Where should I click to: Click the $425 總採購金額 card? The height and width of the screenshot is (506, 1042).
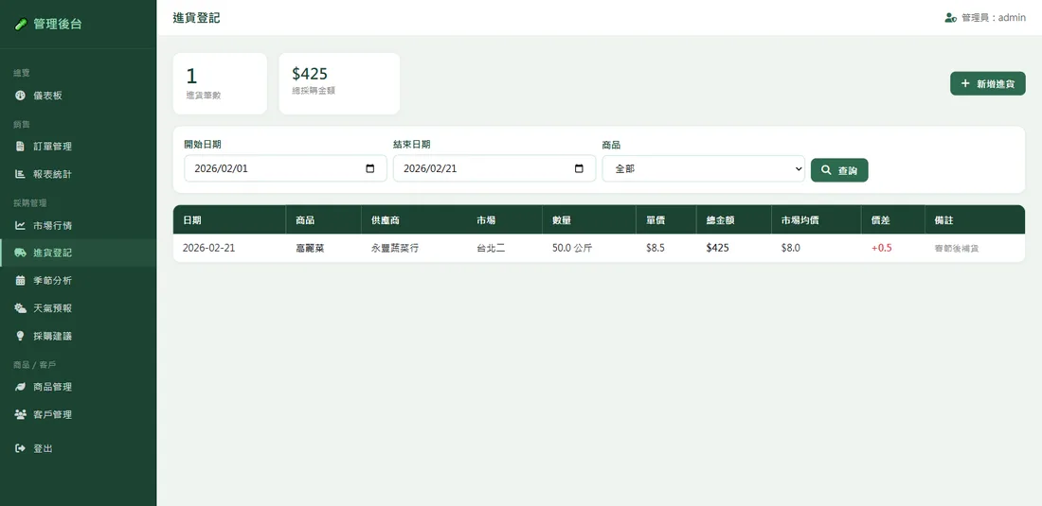click(339, 83)
